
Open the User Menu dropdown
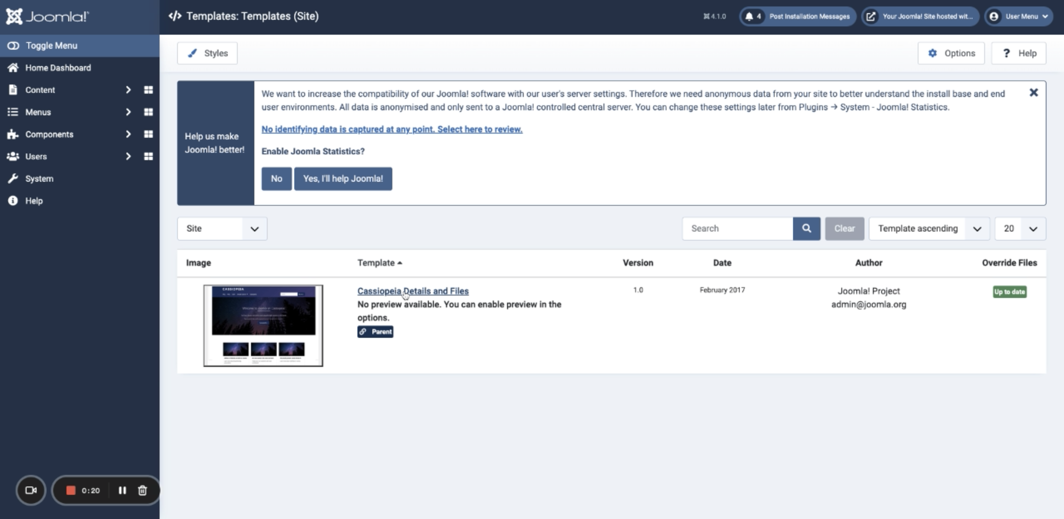[1019, 17]
